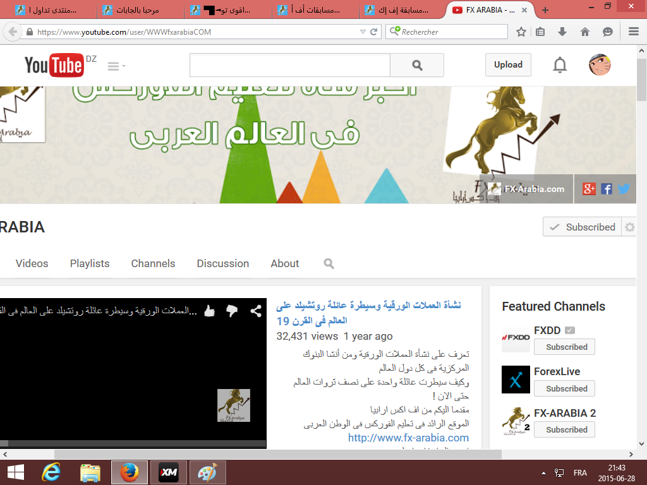This screenshot has height=485, width=647.
Task: Open the Windows Start button
Action: click(x=16, y=472)
